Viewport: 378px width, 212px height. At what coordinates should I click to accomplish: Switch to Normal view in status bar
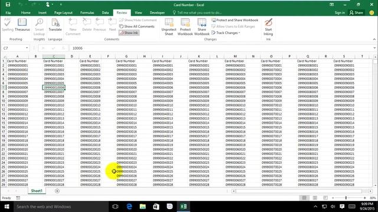click(304, 198)
